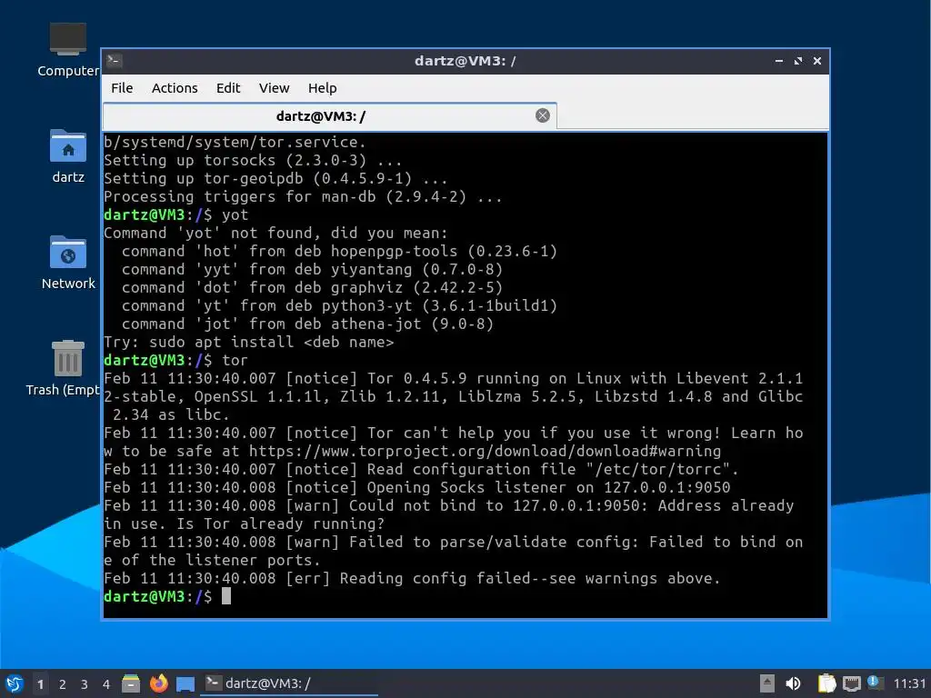Click the "command 'dot' from deb graphviz" line
The height and width of the screenshot is (698, 931).
tap(313, 288)
